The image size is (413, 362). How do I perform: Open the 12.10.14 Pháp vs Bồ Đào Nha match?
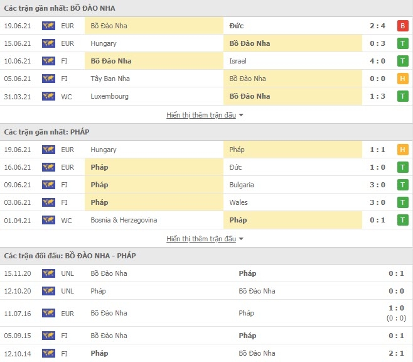[x=206, y=353]
